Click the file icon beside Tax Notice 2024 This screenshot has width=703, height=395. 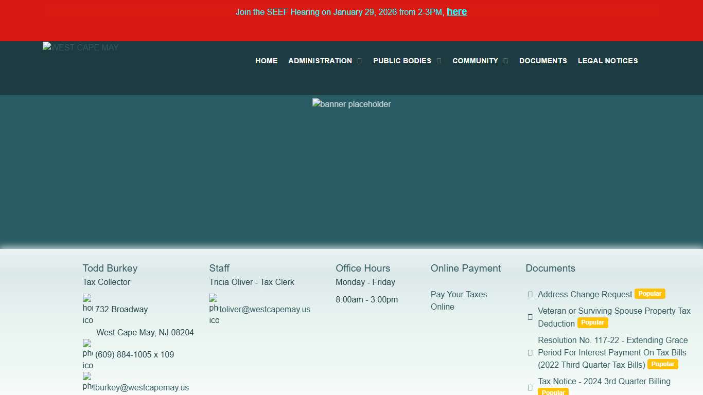[530, 387]
